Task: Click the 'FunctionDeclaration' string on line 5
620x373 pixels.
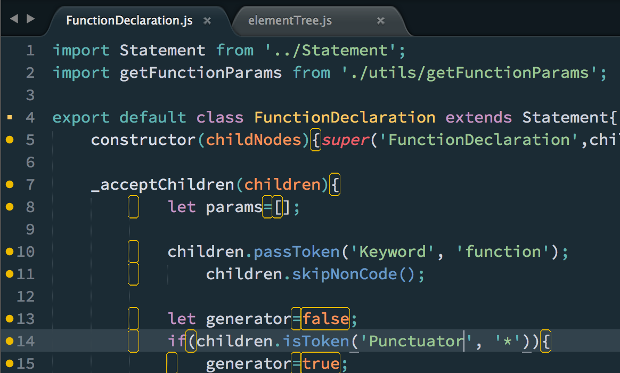Action: [479, 140]
